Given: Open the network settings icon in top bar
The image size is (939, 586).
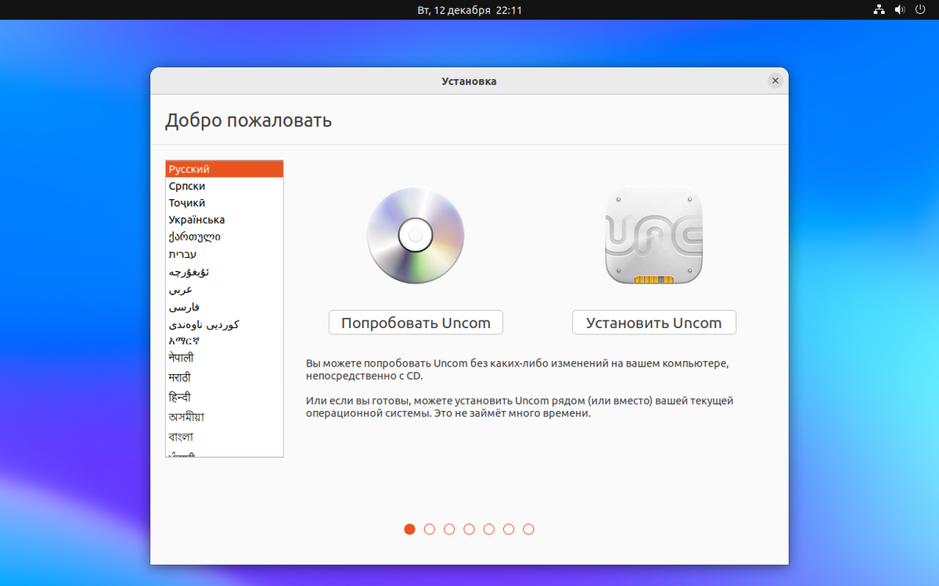Looking at the screenshot, I should point(879,10).
